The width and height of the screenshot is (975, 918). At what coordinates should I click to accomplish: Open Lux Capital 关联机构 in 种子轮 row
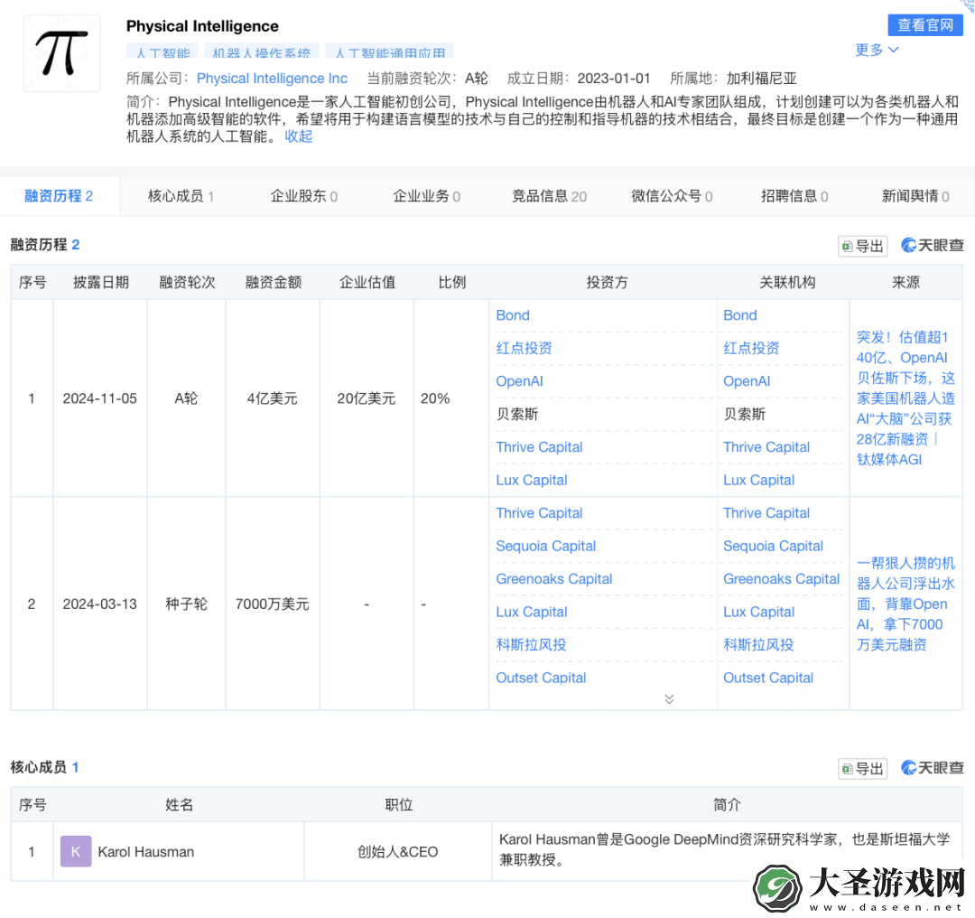pos(758,613)
